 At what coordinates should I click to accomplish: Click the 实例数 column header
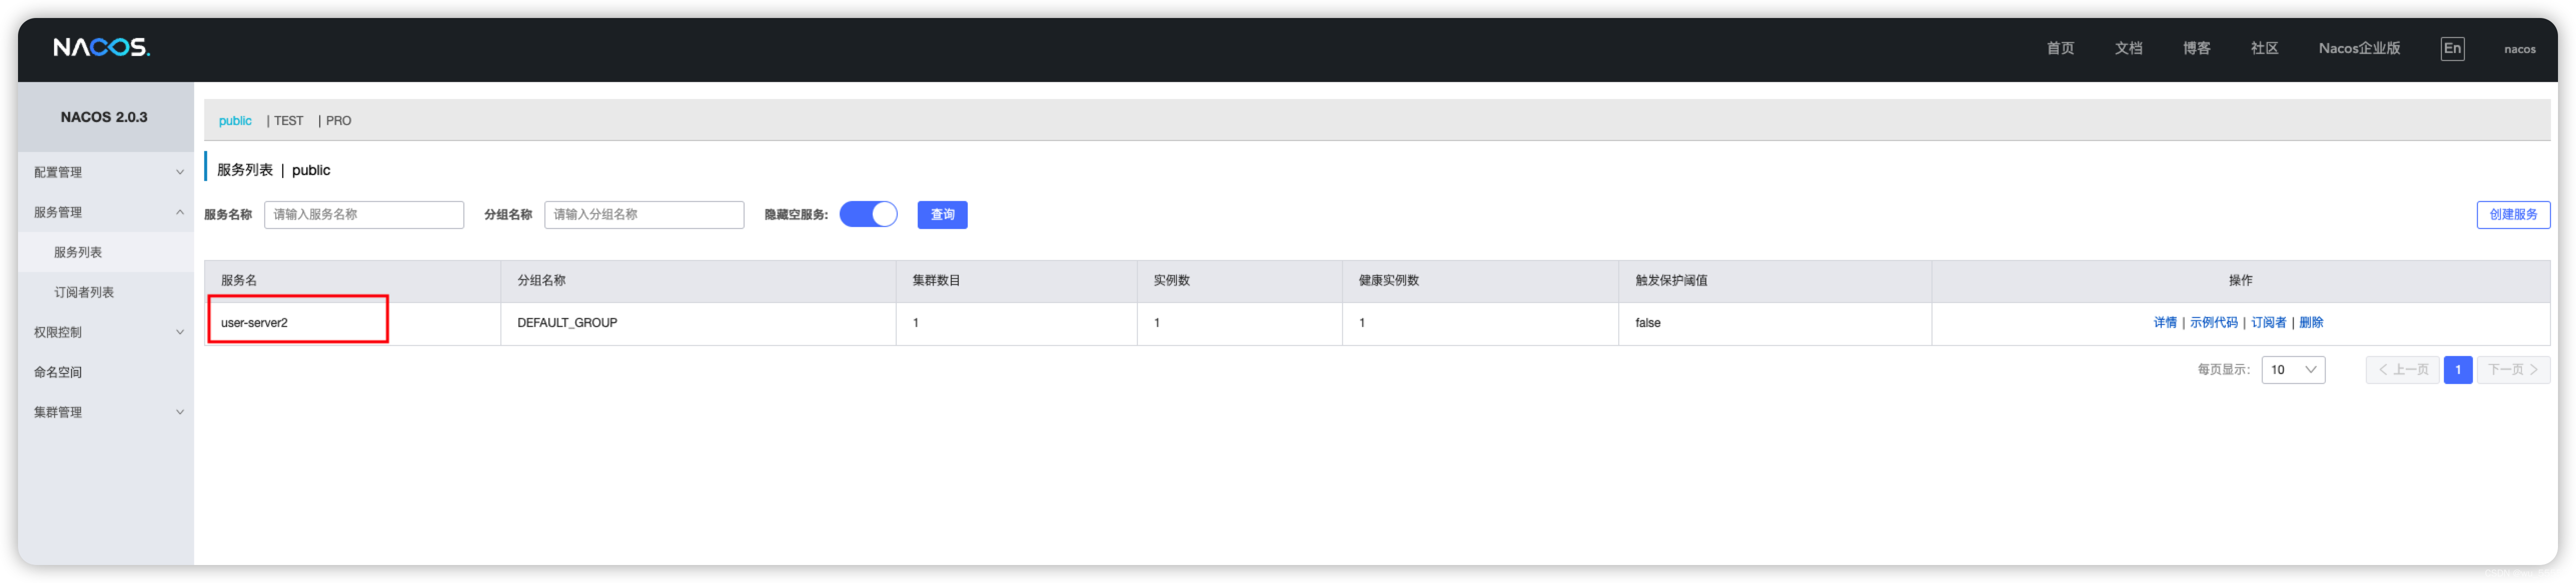1240,281
